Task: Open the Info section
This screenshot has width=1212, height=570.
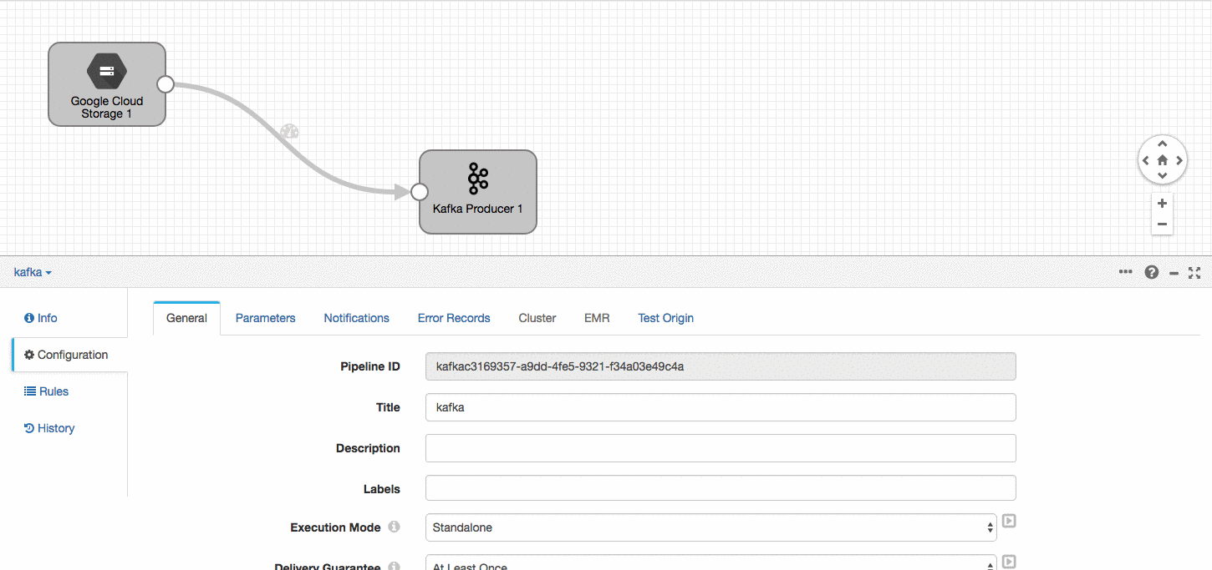Action: click(x=41, y=318)
